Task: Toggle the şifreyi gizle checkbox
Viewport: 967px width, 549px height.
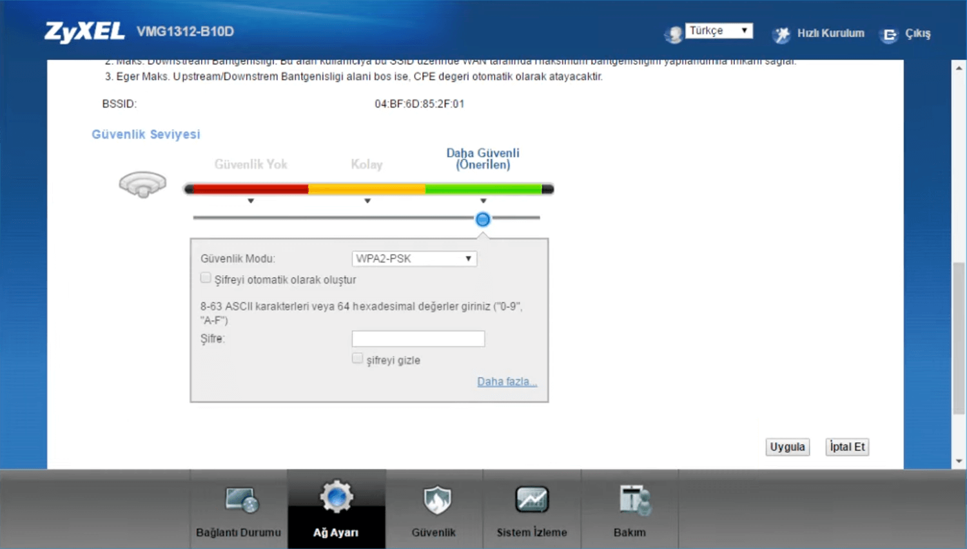Action: click(357, 358)
